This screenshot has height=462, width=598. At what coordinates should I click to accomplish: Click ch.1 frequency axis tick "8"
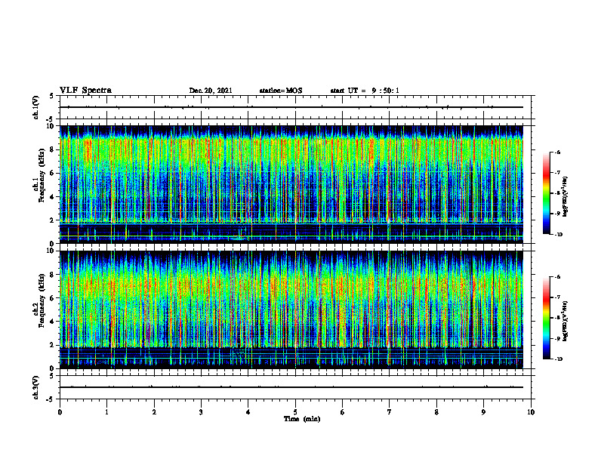click(53, 149)
